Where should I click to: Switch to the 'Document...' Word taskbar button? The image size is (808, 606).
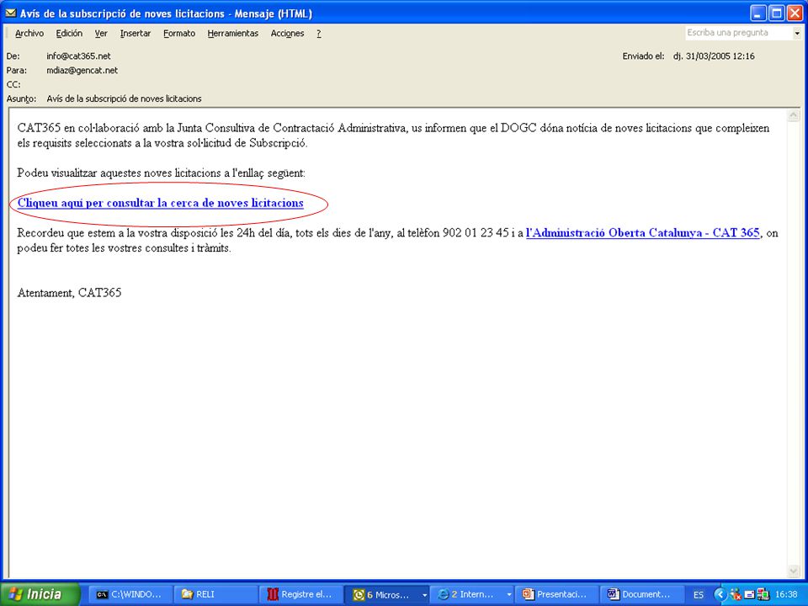click(641, 594)
